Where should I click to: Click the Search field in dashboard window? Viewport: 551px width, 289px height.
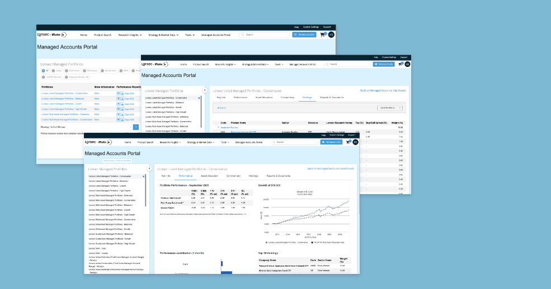(264, 35)
